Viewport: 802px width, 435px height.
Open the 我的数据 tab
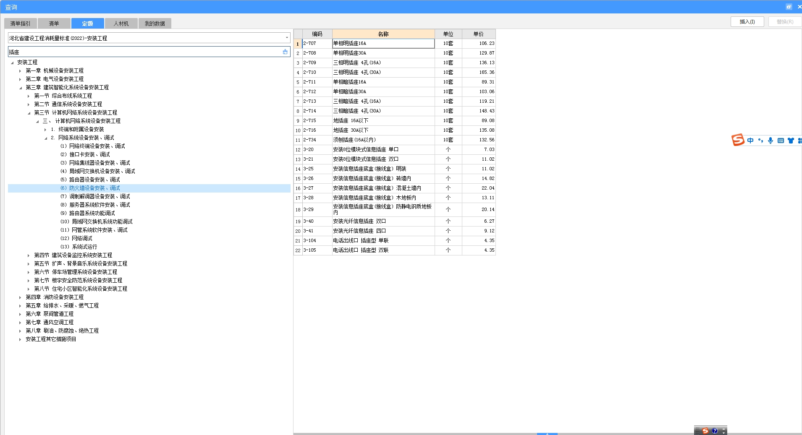[155, 23]
